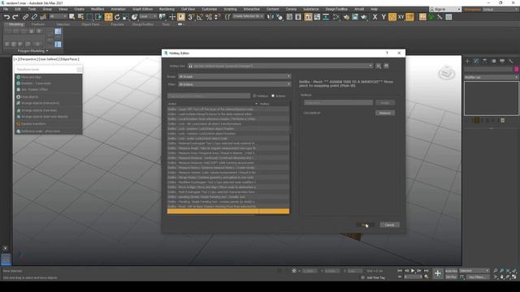Click the Cancel button in Hotkey Editor

389,225
